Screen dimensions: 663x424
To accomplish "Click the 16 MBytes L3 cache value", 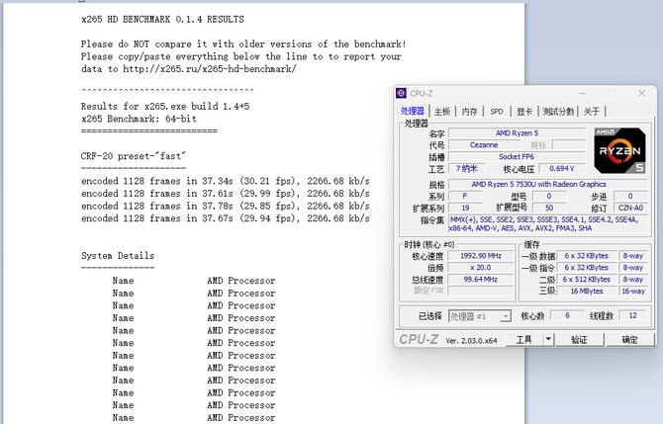I will 587,291.
